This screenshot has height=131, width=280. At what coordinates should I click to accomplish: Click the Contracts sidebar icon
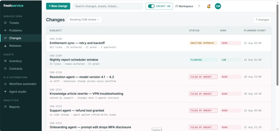[5, 69]
